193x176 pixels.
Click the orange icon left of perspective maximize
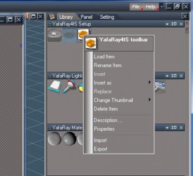click(x=28, y=16)
